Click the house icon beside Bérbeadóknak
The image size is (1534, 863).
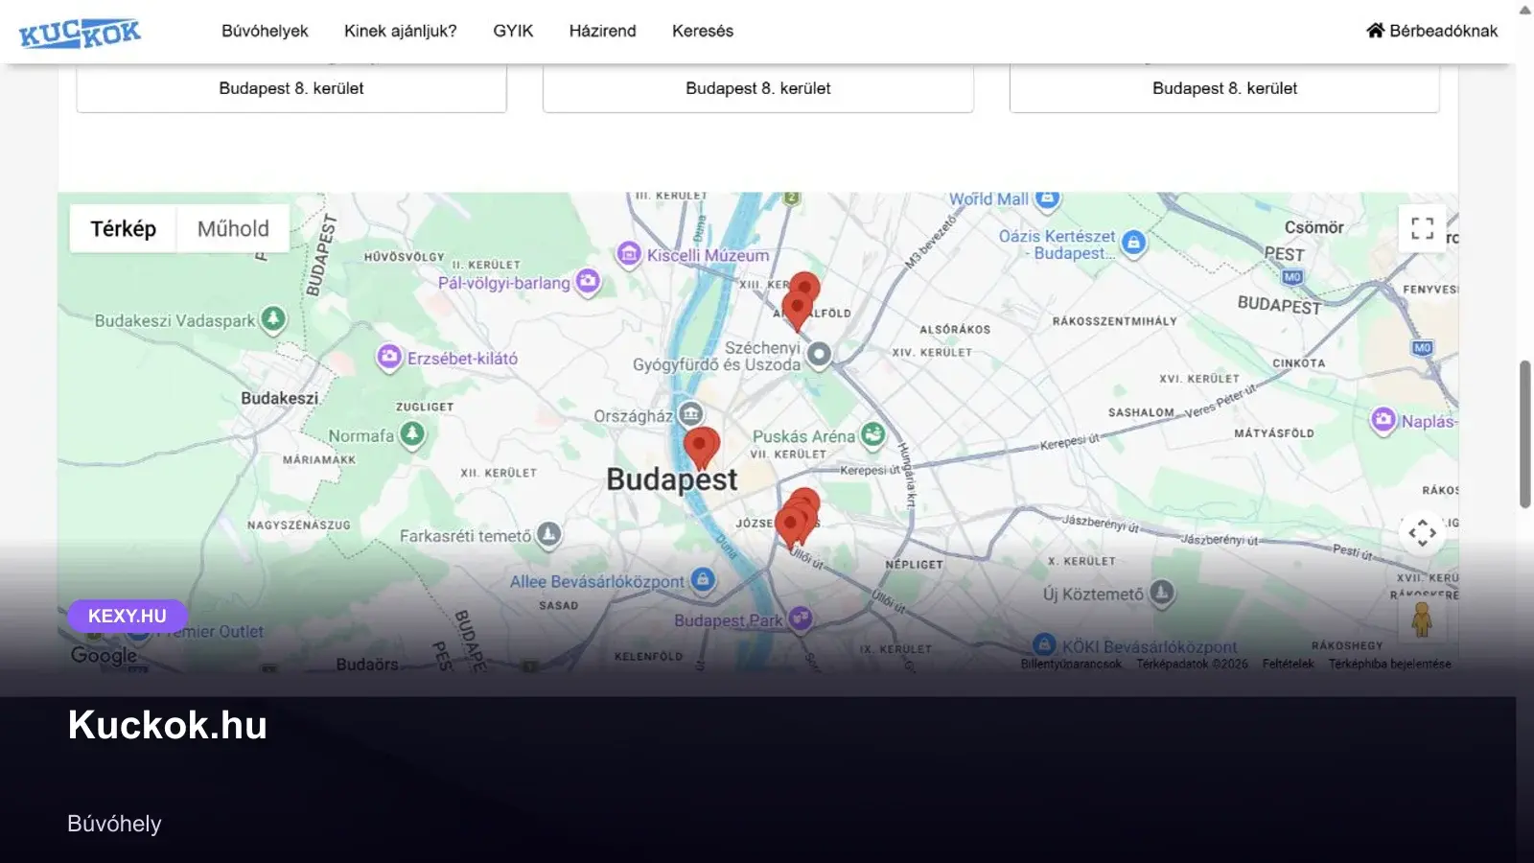(x=1376, y=31)
